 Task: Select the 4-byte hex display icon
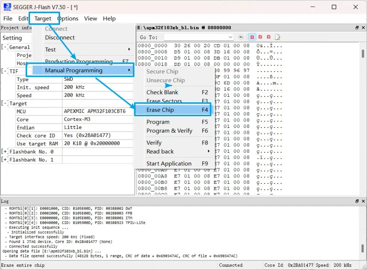point(269,37)
